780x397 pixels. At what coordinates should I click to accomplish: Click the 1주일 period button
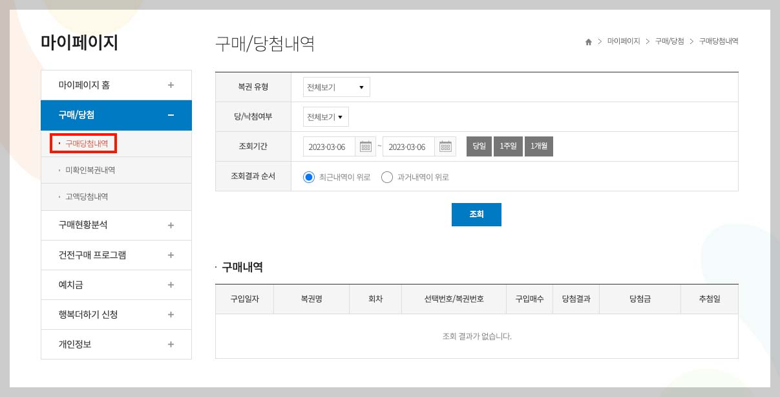(509, 147)
